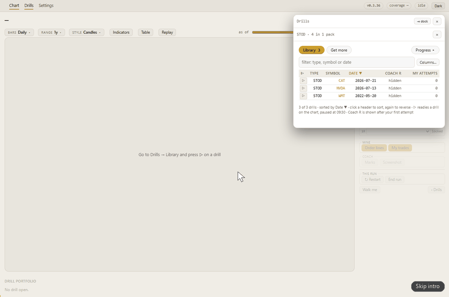Toggle the Dark theme
The image size is (449, 297).
tap(438, 6)
